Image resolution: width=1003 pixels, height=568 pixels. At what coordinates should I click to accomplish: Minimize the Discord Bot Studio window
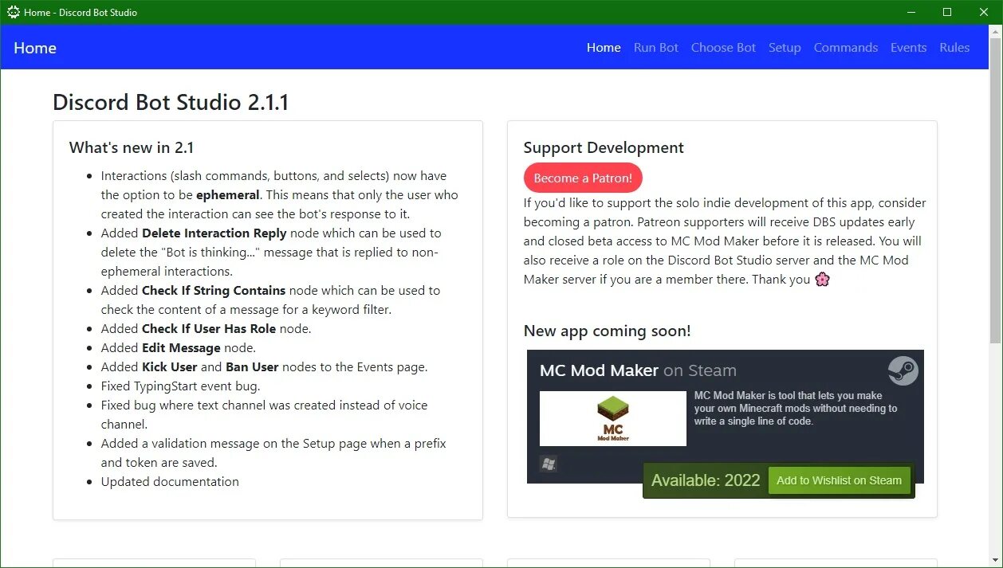coord(911,12)
